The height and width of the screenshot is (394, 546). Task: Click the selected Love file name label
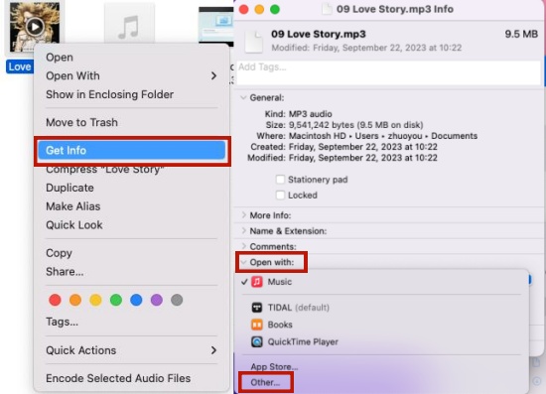tap(20, 66)
